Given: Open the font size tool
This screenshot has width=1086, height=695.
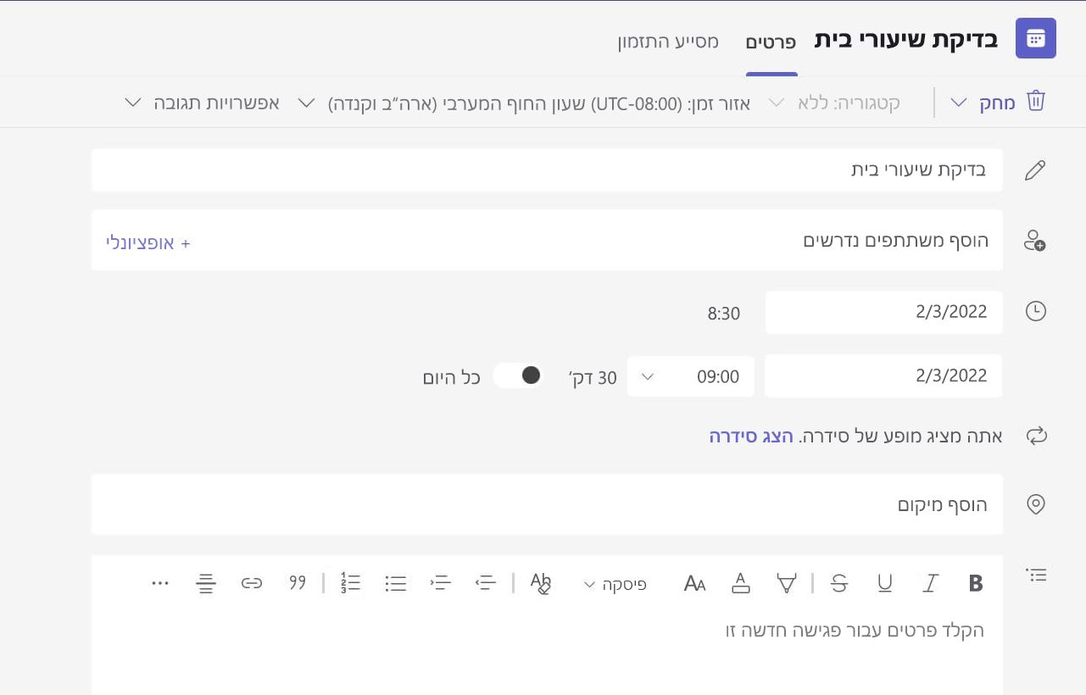Looking at the screenshot, I should point(695,583).
